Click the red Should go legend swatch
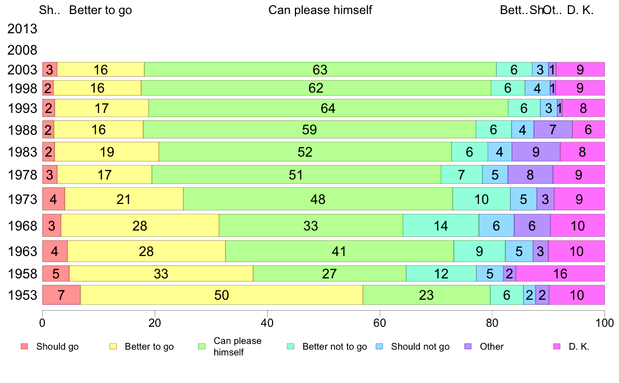Screen dimensions: 619x383 point(24,347)
